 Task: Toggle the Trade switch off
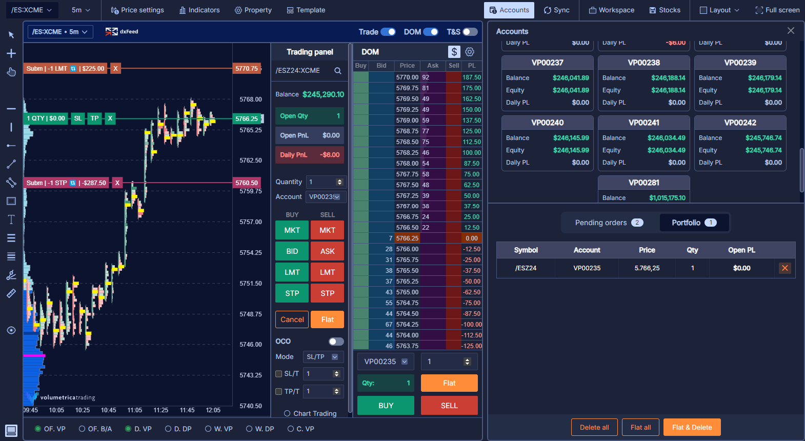click(x=388, y=32)
